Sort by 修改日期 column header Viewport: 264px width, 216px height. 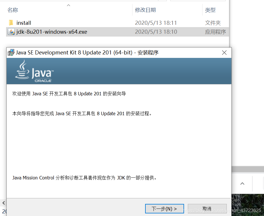pyautogui.click(x=145, y=10)
